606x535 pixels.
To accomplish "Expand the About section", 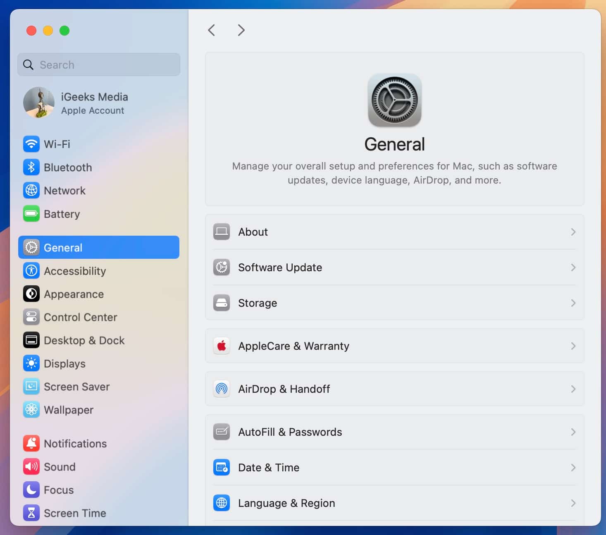I will coord(573,232).
